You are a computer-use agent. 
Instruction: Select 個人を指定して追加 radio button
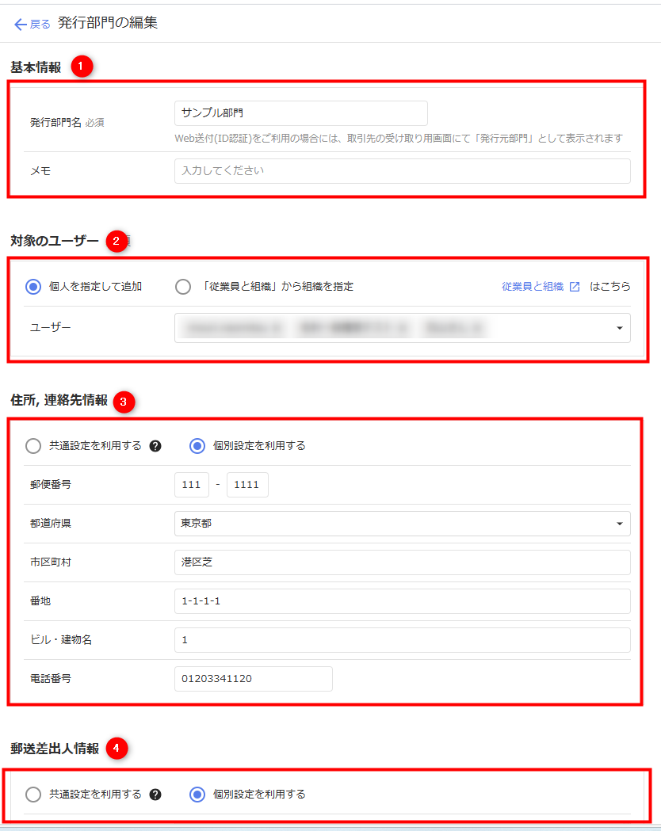pyautogui.click(x=33, y=287)
